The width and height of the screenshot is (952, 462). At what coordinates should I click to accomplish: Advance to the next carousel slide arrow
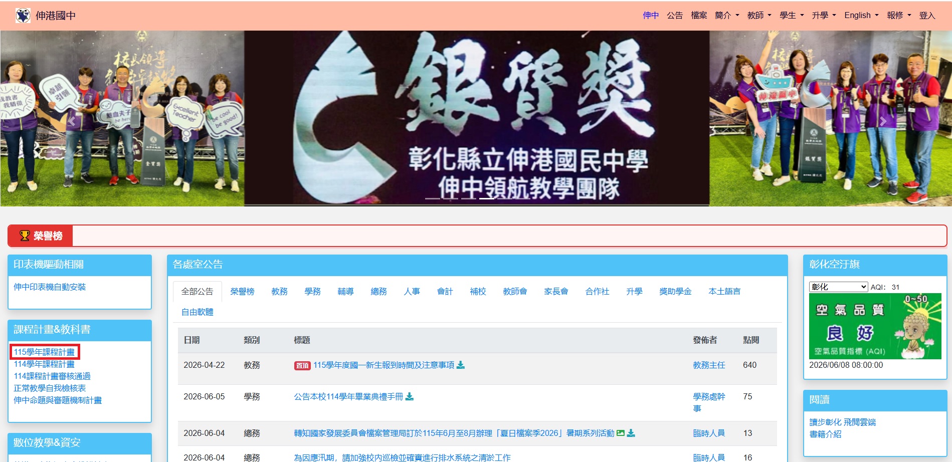(x=883, y=121)
